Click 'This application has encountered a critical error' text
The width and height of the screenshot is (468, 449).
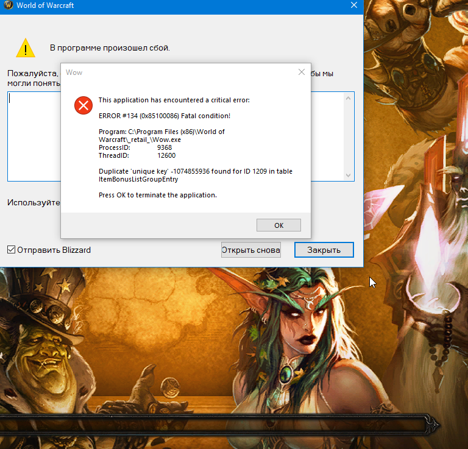tap(174, 100)
